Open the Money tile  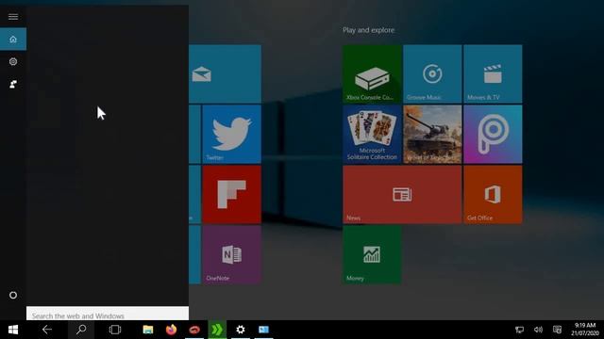click(x=372, y=254)
